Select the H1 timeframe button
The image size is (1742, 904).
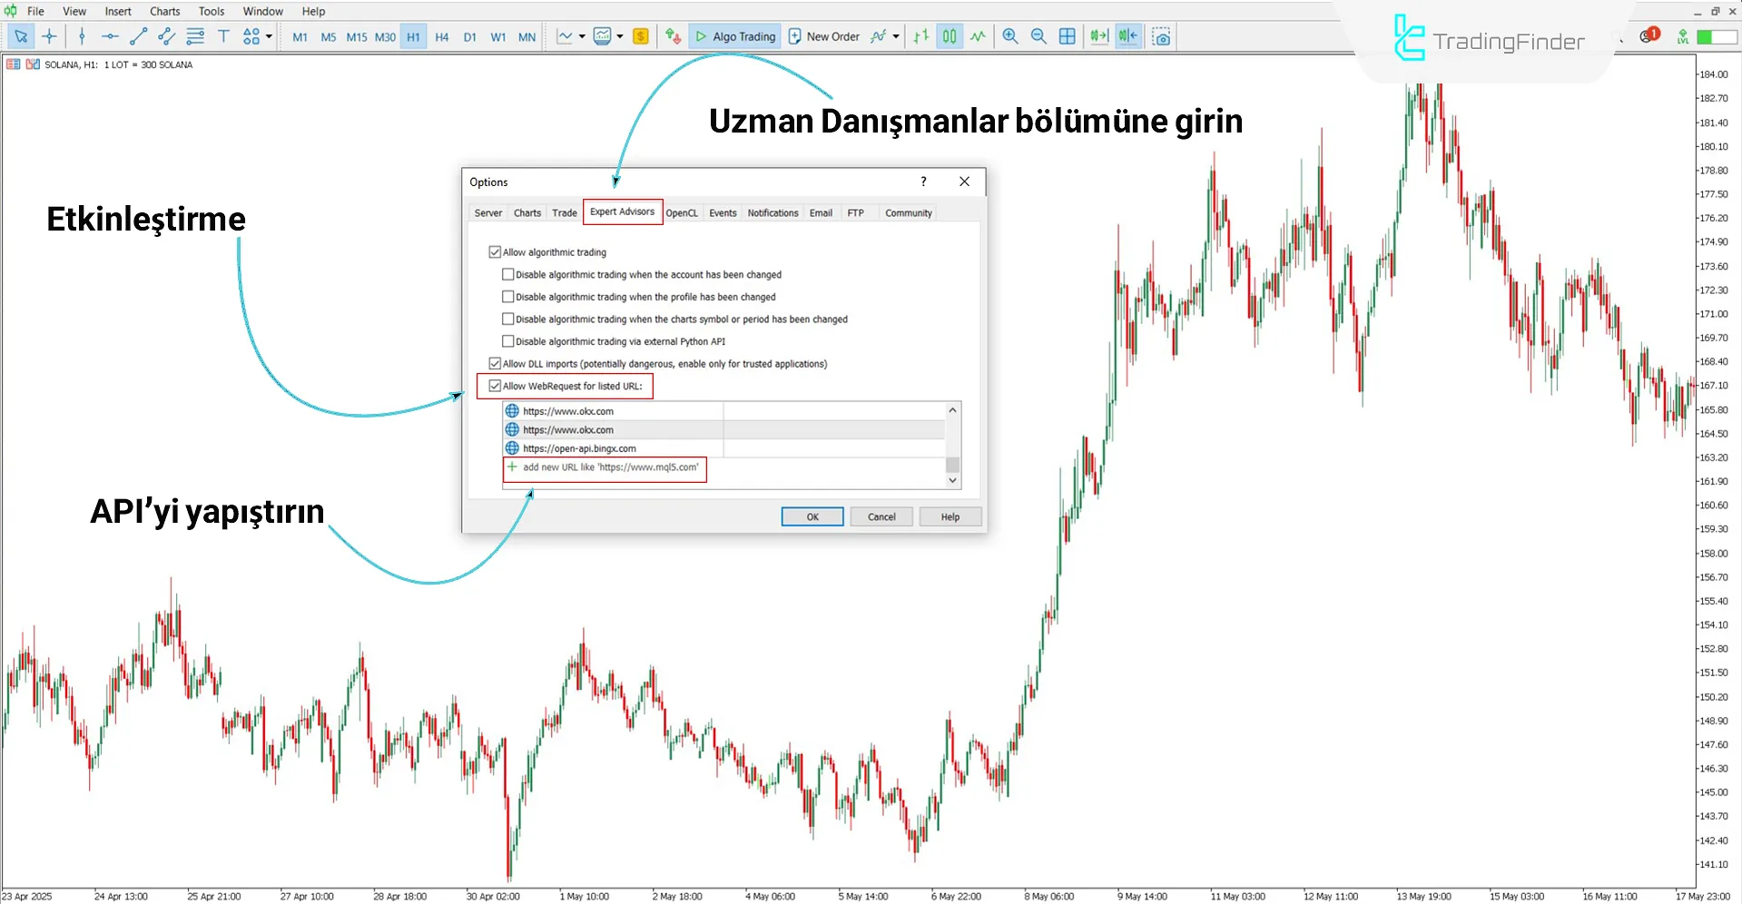pos(413,37)
